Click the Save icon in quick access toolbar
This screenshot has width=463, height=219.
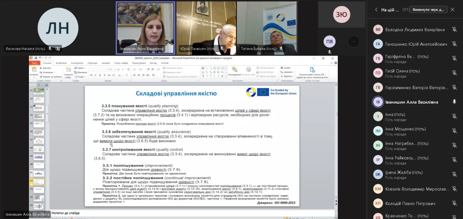click(36, 58)
